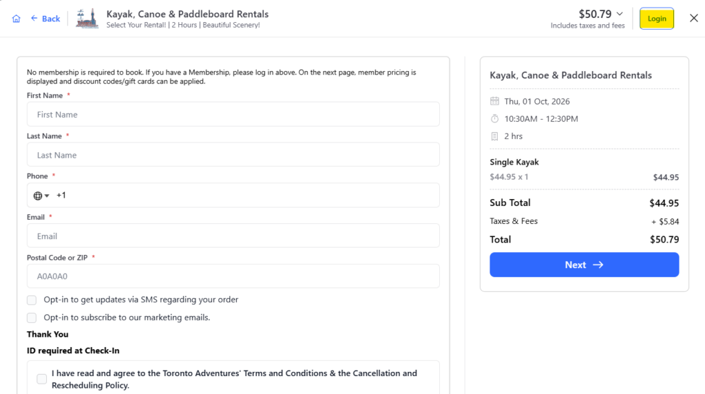Click the calendar icon beside the date
The width and height of the screenshot is (705, 394).
tap(494, 101)
